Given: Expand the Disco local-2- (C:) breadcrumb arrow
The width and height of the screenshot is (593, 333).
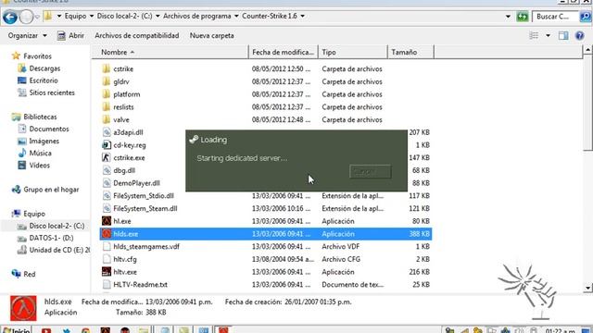Looking at the screenshot, I should tap(158, 17).
